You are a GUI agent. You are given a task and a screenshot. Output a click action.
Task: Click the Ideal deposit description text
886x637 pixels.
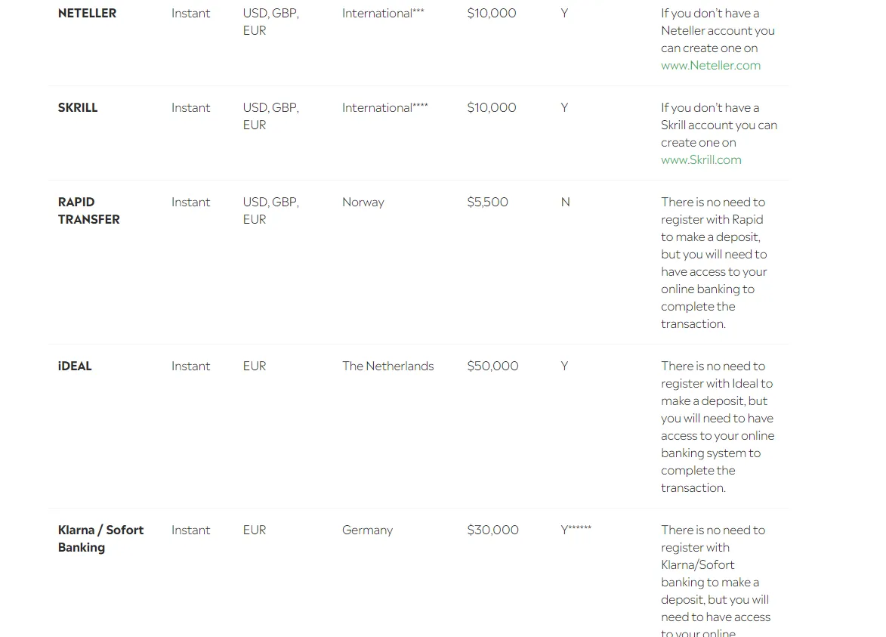718,427
